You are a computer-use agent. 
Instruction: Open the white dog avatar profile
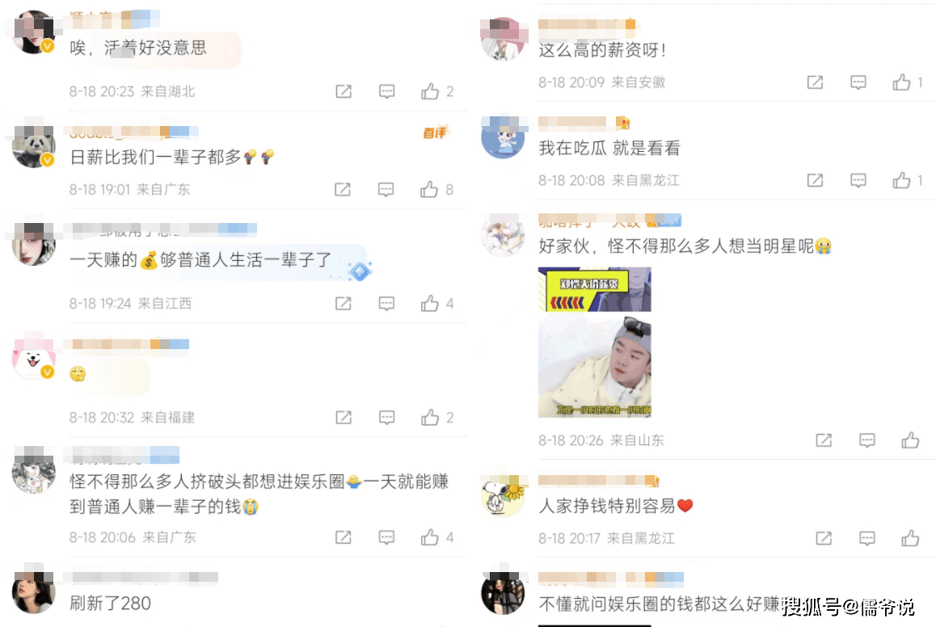tap(33, 358)
